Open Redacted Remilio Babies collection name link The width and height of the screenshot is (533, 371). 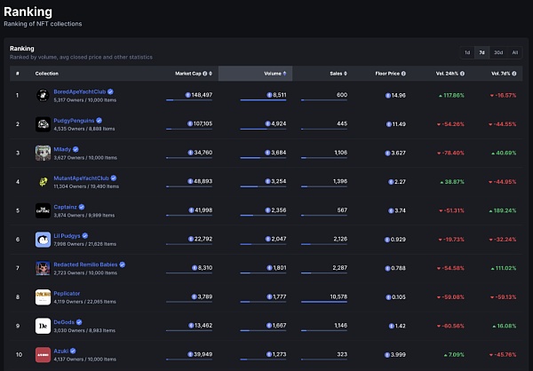[x=86, y=264]
